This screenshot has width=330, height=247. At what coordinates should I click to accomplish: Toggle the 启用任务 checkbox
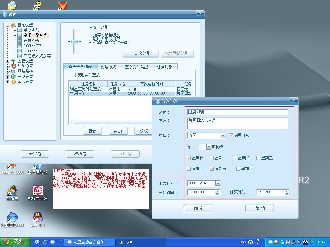coord(231,135)
